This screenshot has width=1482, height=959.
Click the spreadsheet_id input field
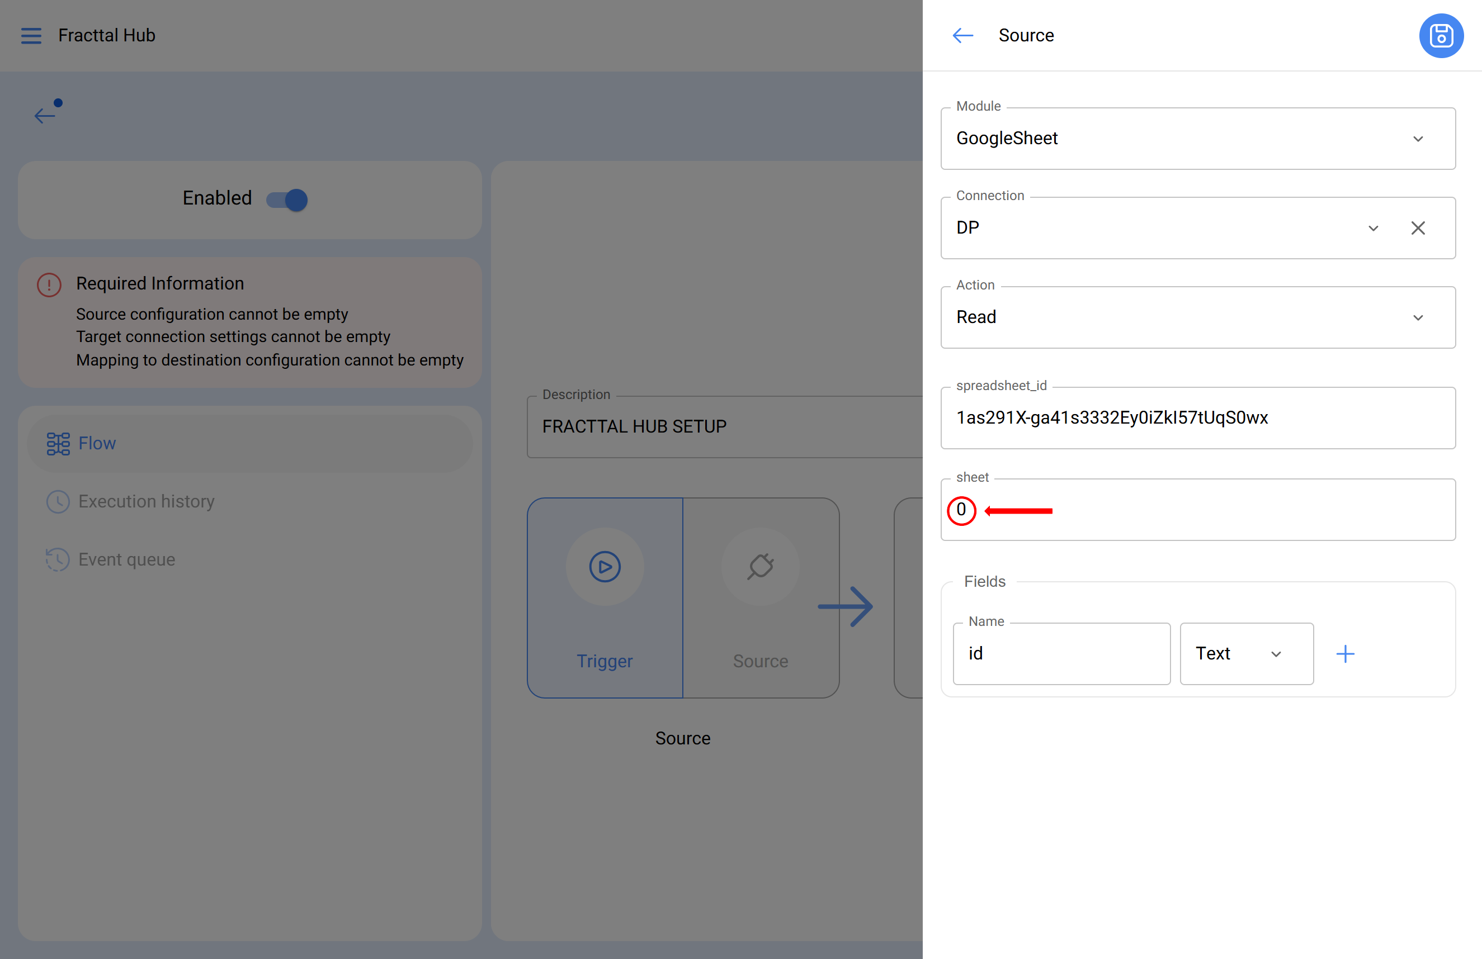pyautogui.click(x=1197, y=417)
